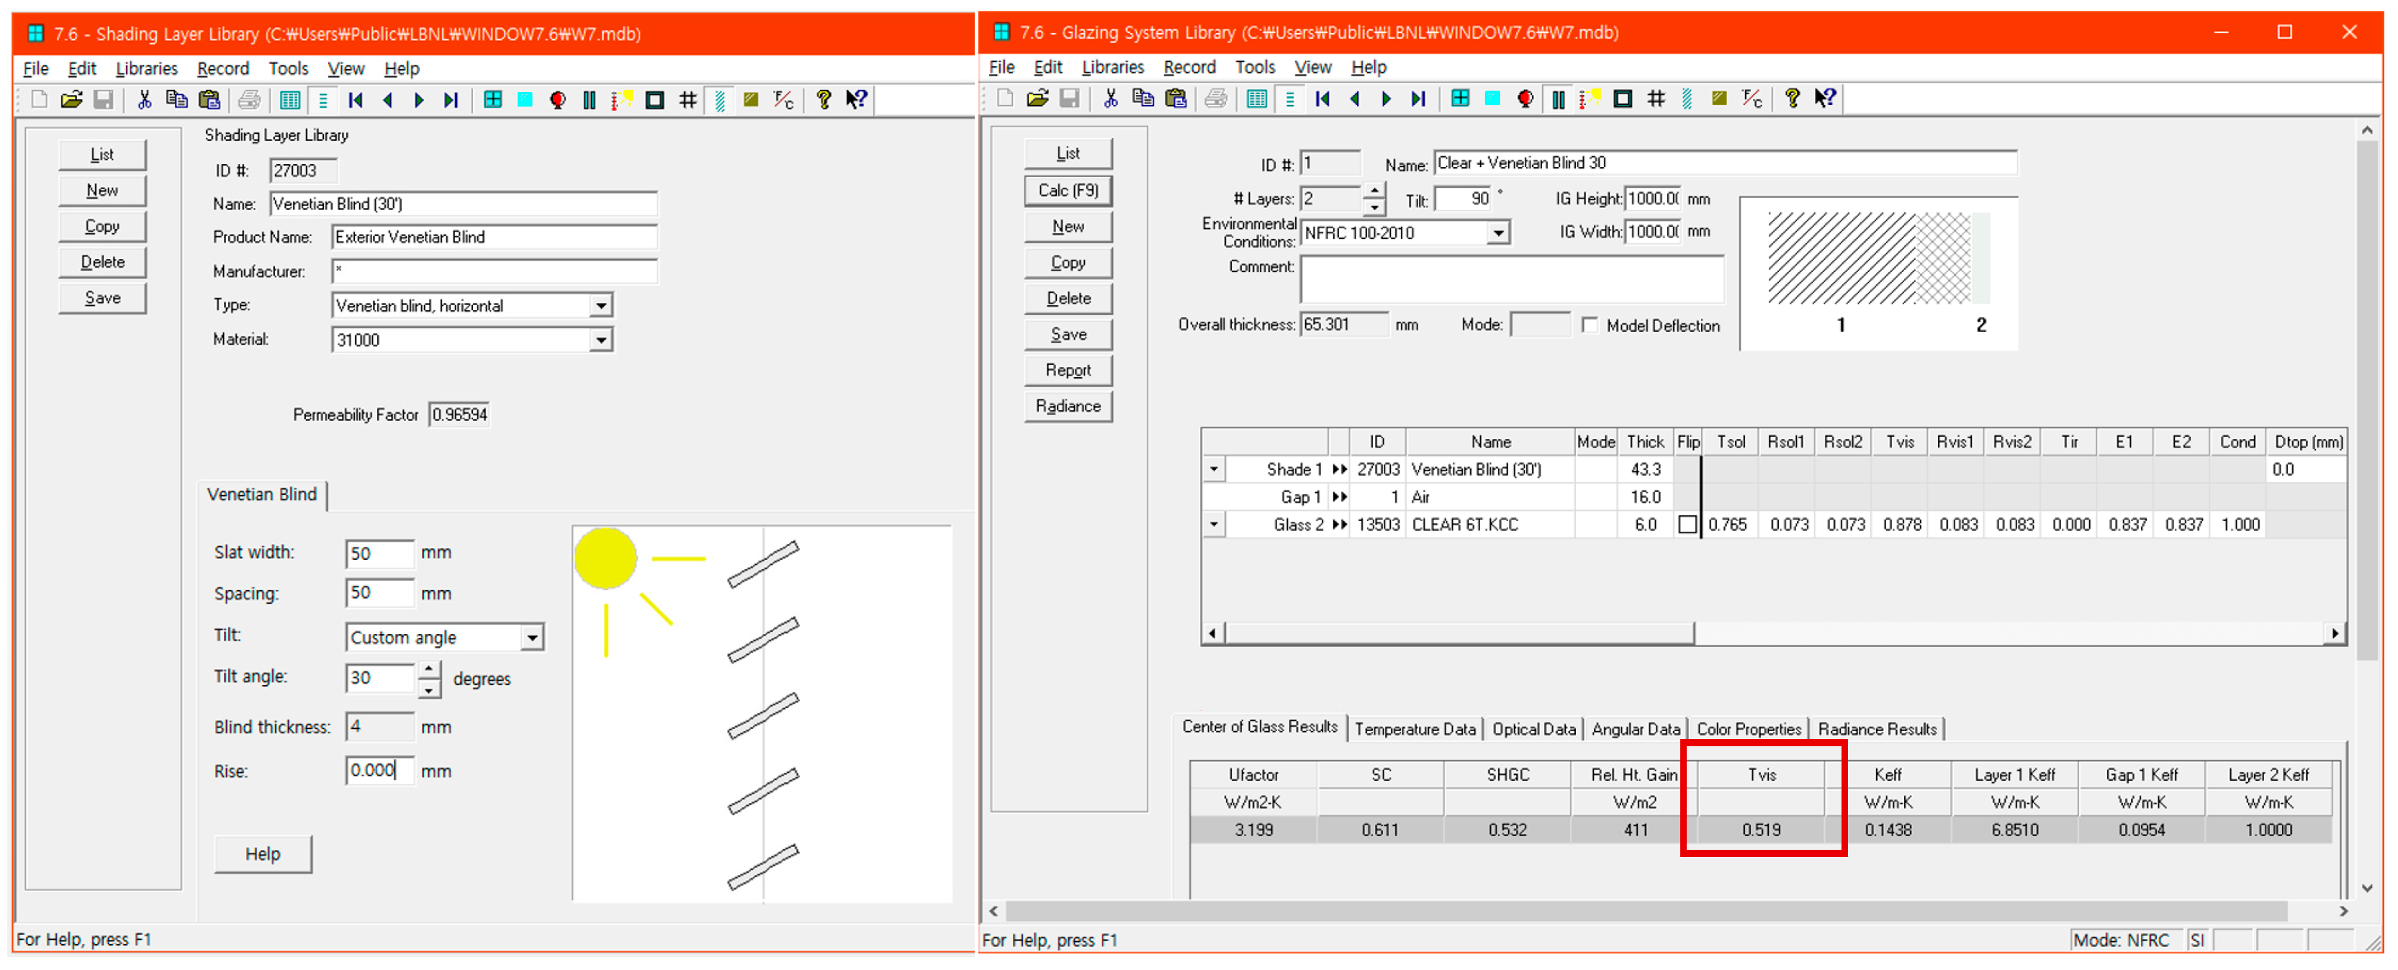Go to last record in left toolbar
2398x970 pixels.
click(451, 99)
